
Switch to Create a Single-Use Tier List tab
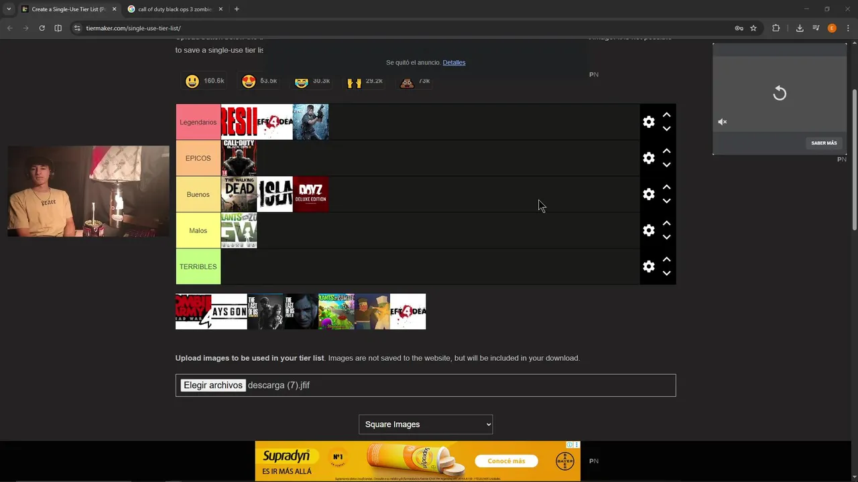click(x=69, y=9)
